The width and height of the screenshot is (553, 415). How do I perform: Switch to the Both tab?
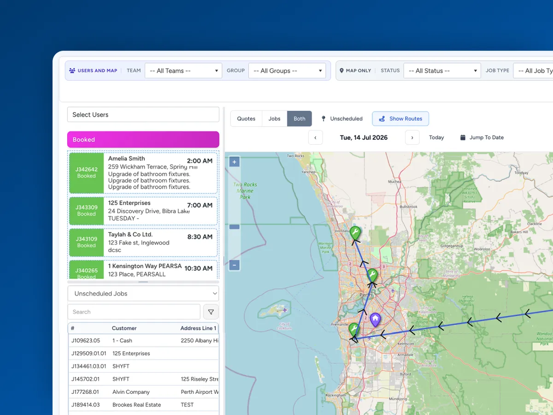pos(300,119)
